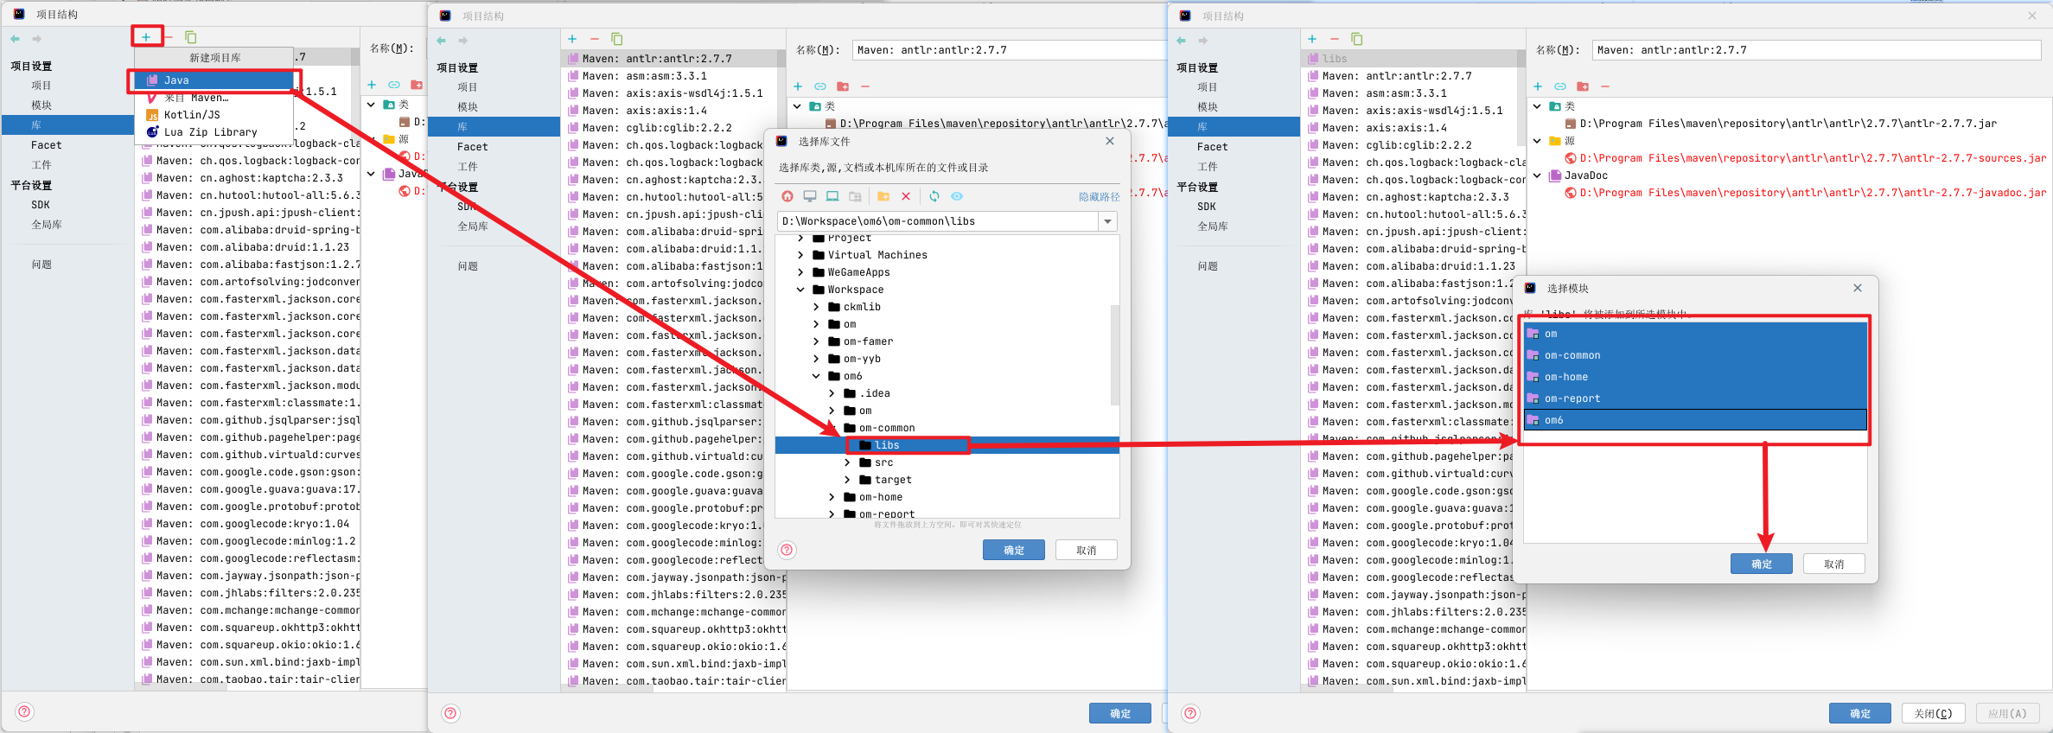Click the copy icon in middle window toolbar
This screenshot has width=2053, height=733.
click(x=617, y=39)
